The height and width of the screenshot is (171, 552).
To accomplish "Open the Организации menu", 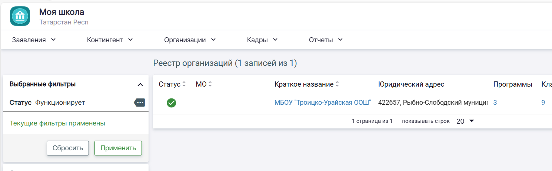I will [190, 40].
